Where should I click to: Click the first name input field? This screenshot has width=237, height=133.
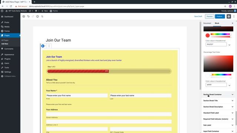77,95
